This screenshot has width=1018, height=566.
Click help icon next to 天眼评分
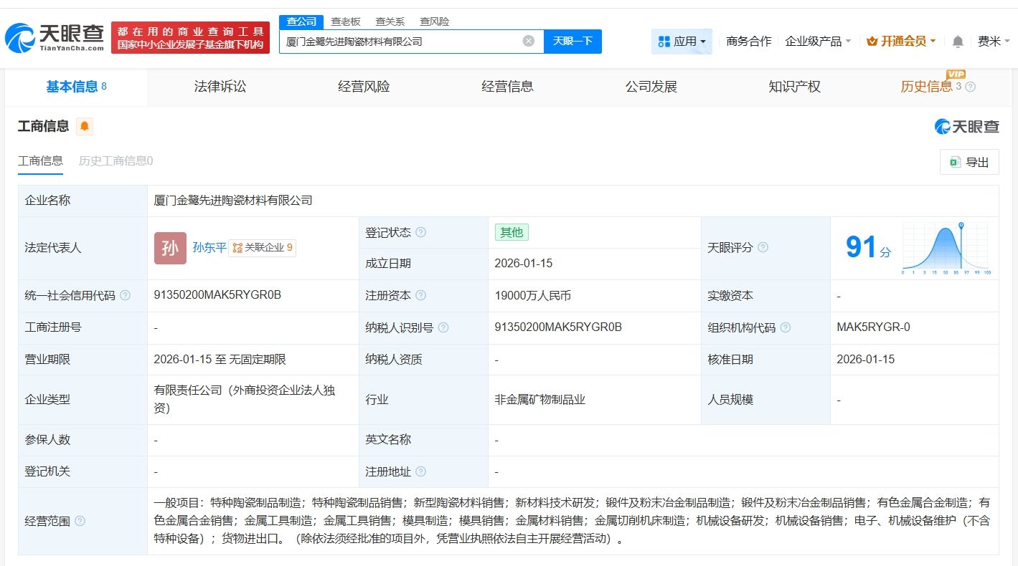click(x=763, y=248)
